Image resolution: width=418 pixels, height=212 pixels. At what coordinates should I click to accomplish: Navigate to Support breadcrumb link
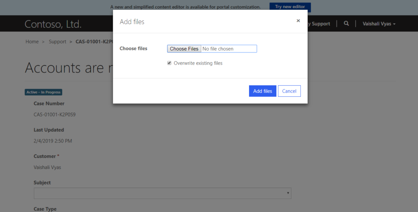57,42
